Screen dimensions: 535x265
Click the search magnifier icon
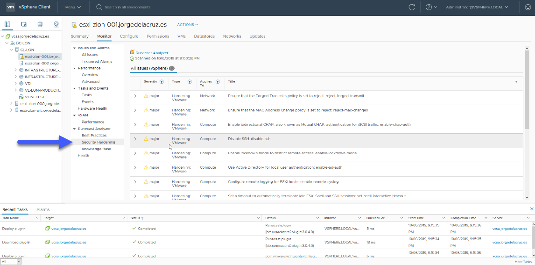coord(99,7)
